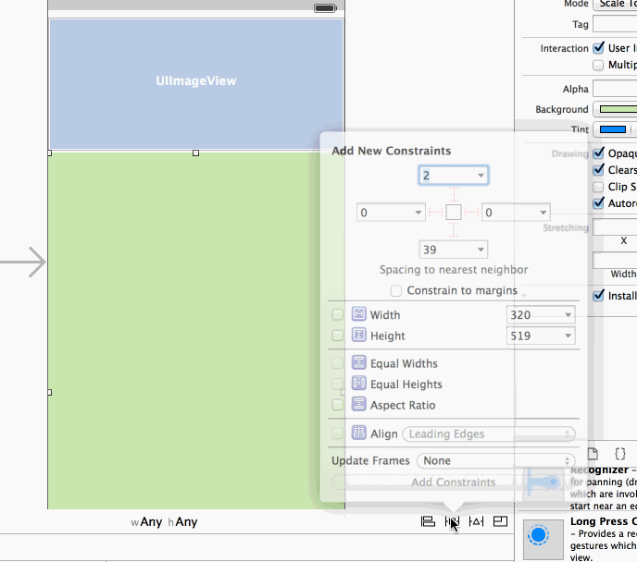Click the Align constraint icon in popover

click(x=358, y=434)
